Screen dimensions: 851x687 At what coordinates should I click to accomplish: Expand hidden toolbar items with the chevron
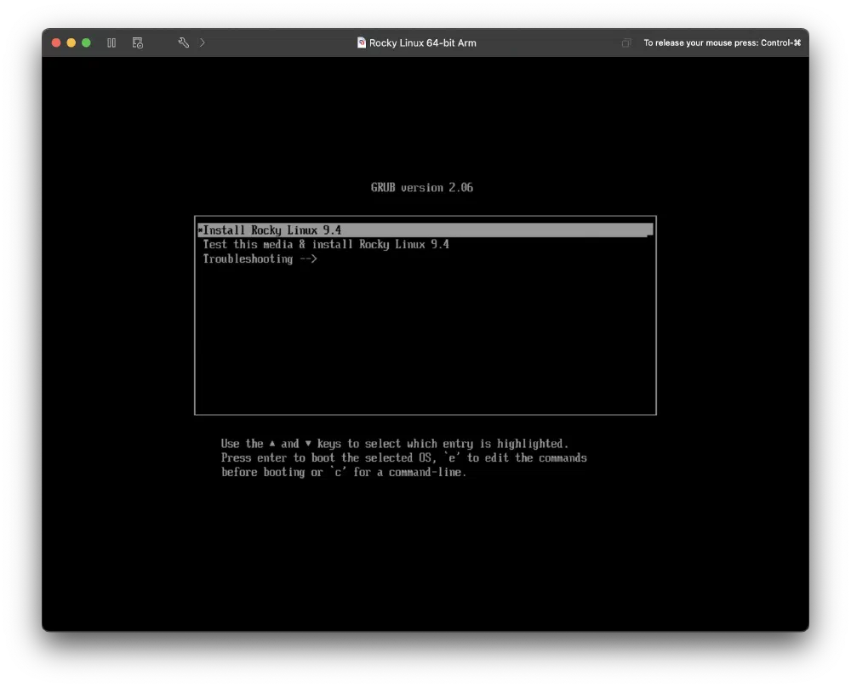point(203,42)
